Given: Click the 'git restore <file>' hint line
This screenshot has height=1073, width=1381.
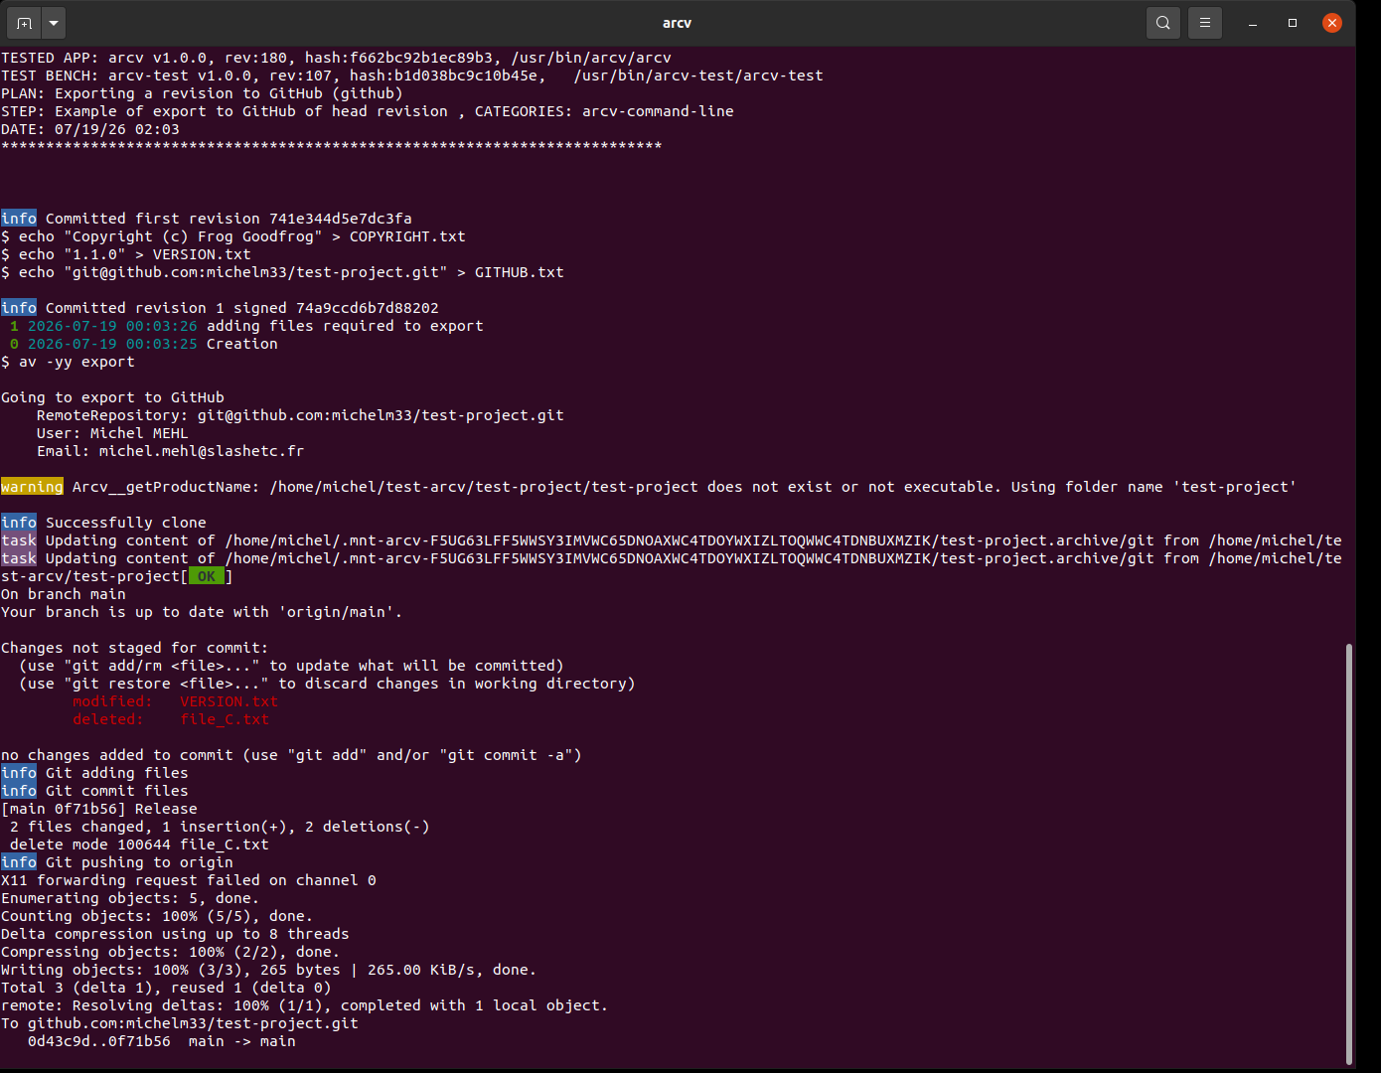Looking at the screenshot, I should [x=327, y=684].
